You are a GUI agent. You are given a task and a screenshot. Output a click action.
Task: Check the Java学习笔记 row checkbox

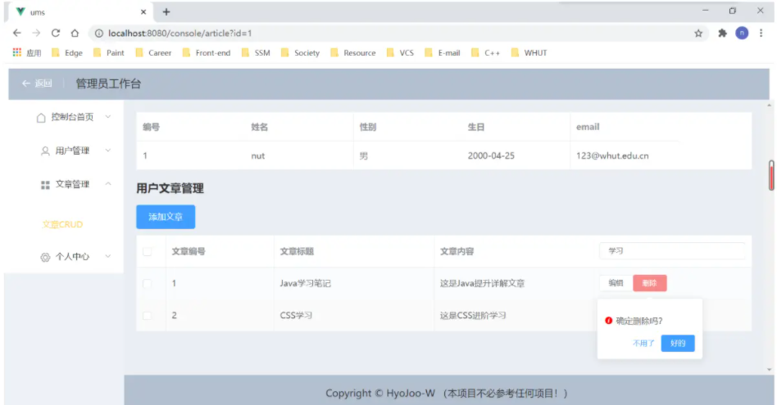148,283
